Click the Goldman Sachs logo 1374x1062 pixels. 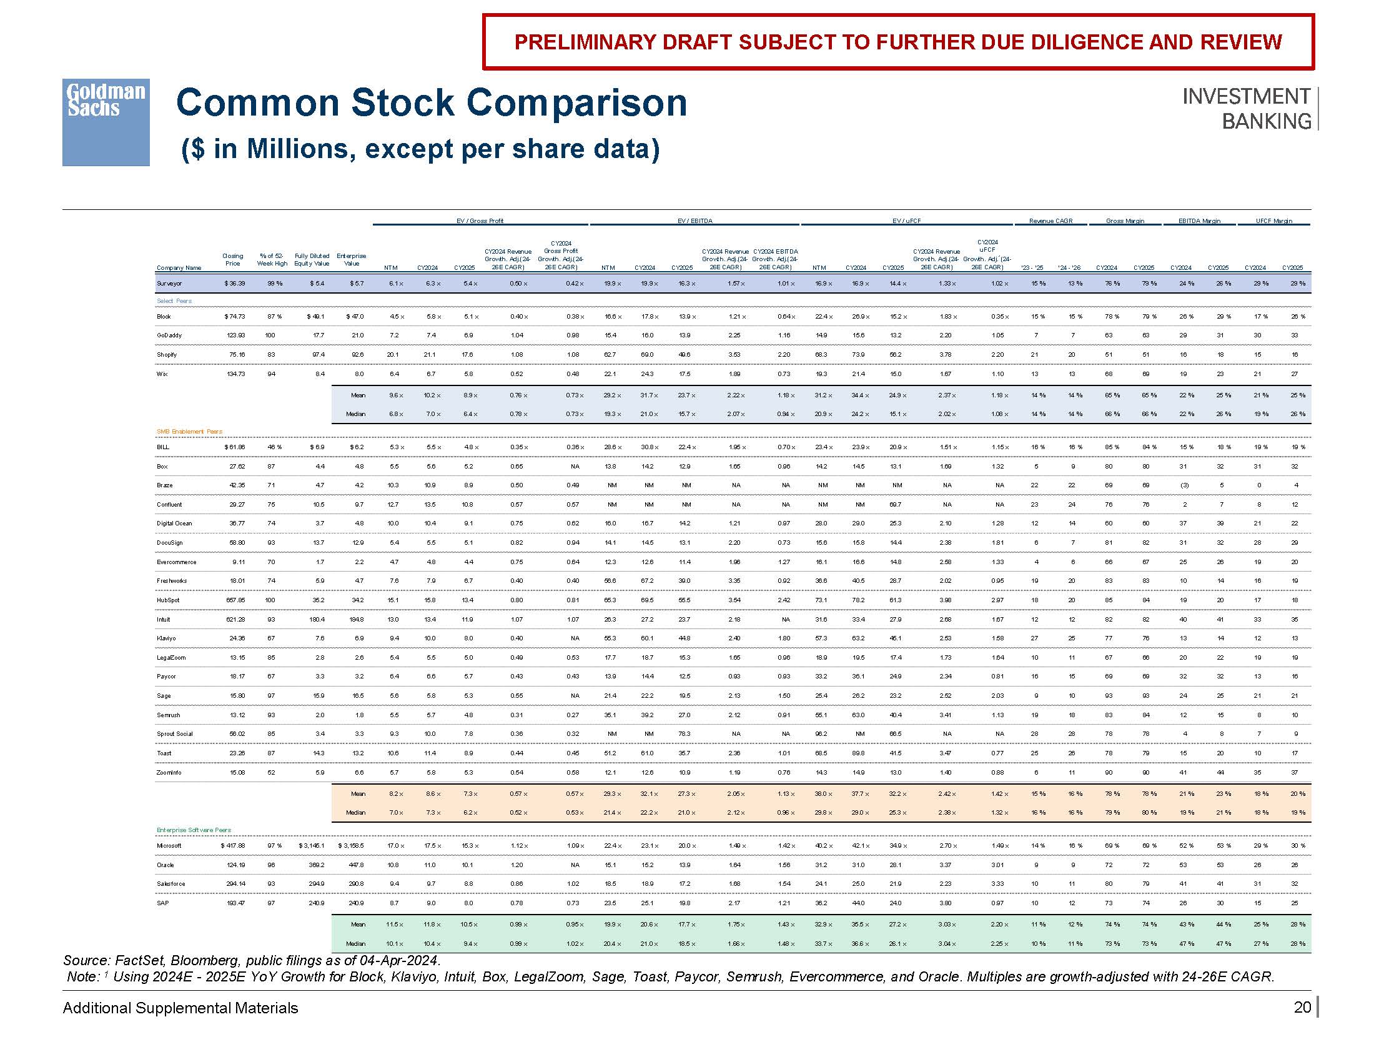(x=106, y=122)
